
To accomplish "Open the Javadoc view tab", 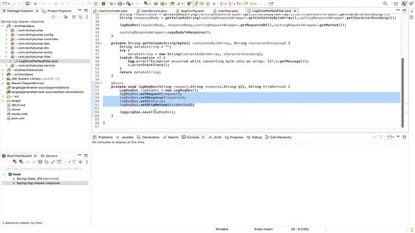I will tap(125, 137).
